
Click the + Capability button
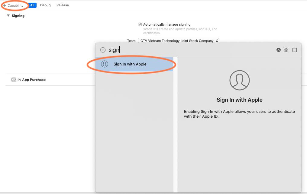[x=13, y=5]
